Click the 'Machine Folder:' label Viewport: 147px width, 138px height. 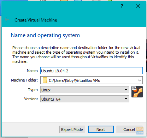point(24,80)
